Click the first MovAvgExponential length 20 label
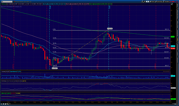The height and width of the screenshot is (106, 179). (x=52, y=4)
